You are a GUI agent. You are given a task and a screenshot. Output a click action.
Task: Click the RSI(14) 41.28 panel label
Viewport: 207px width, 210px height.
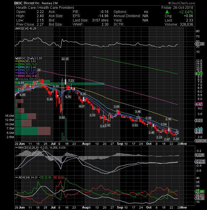pos(27,29)
